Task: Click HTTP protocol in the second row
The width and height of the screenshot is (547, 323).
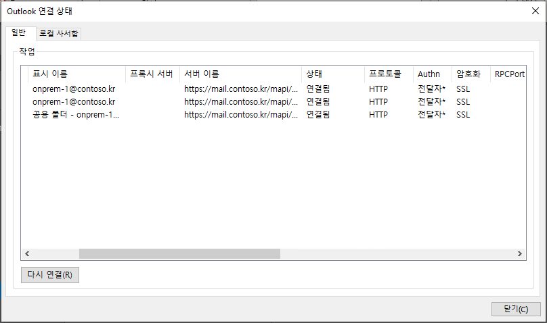Action: [x=378, y=102]
